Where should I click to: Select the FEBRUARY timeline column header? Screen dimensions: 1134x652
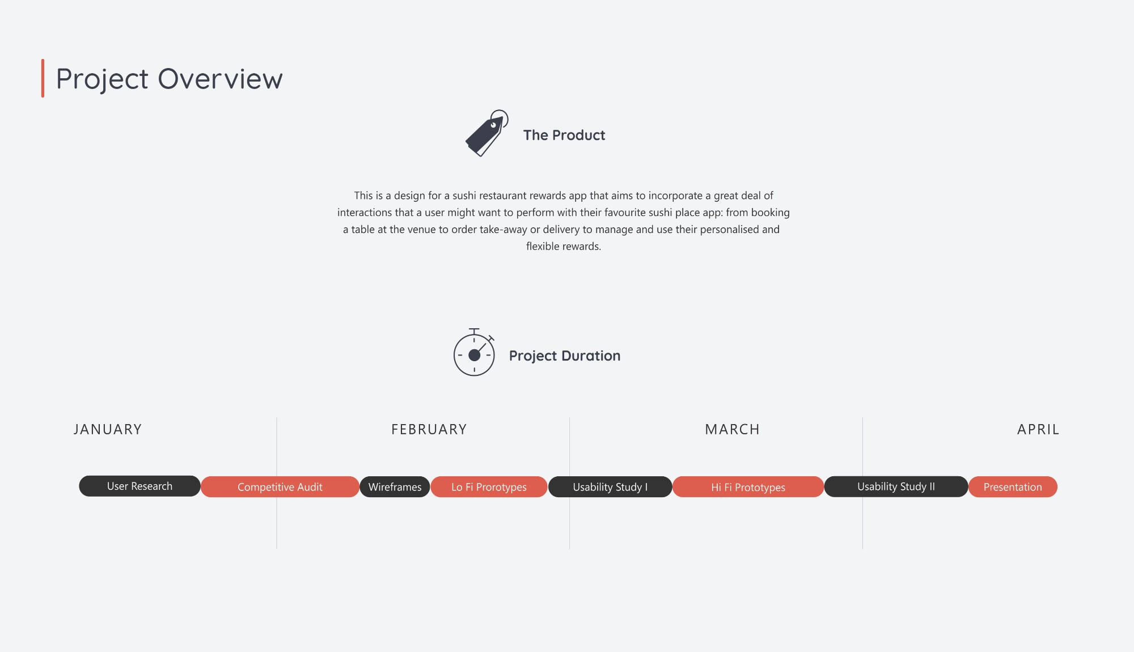pos(429,427)
